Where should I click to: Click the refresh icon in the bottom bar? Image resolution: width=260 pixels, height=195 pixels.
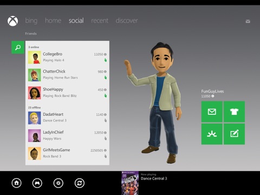(80, 183)
